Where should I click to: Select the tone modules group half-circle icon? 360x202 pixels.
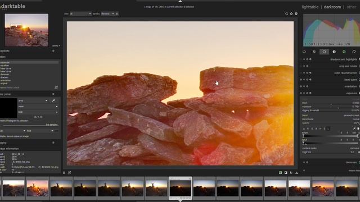(334, 52)
